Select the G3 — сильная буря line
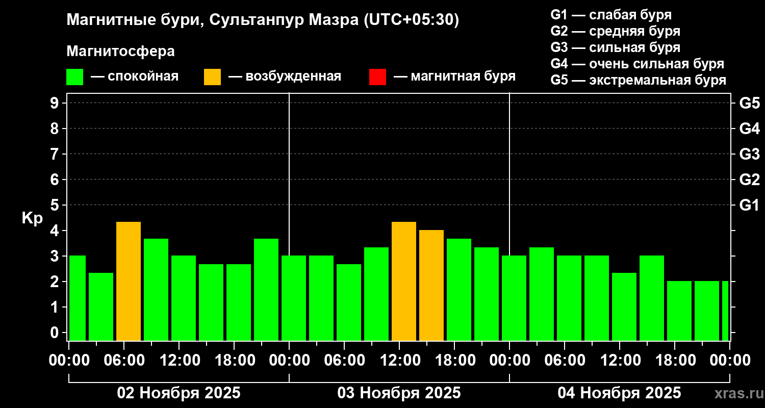This screenshot has width=765, height=408. click(x=616, y=47)
